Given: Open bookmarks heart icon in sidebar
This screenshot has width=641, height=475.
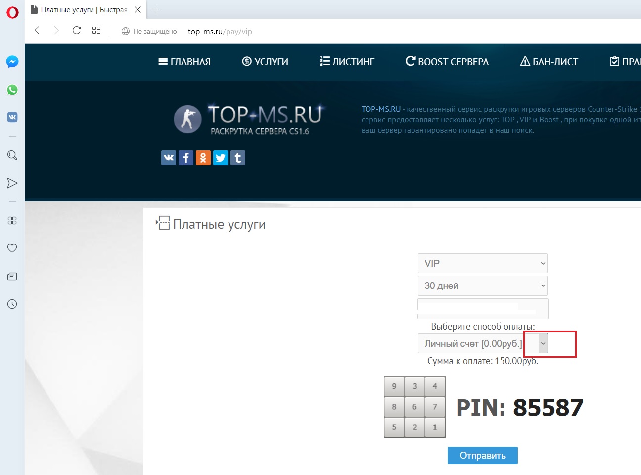Looking at the screenshot, I should [x=12, y=248].
